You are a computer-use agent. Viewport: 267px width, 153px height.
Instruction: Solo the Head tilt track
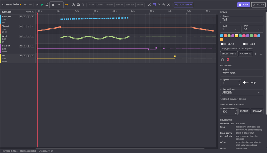pos(25,46)
